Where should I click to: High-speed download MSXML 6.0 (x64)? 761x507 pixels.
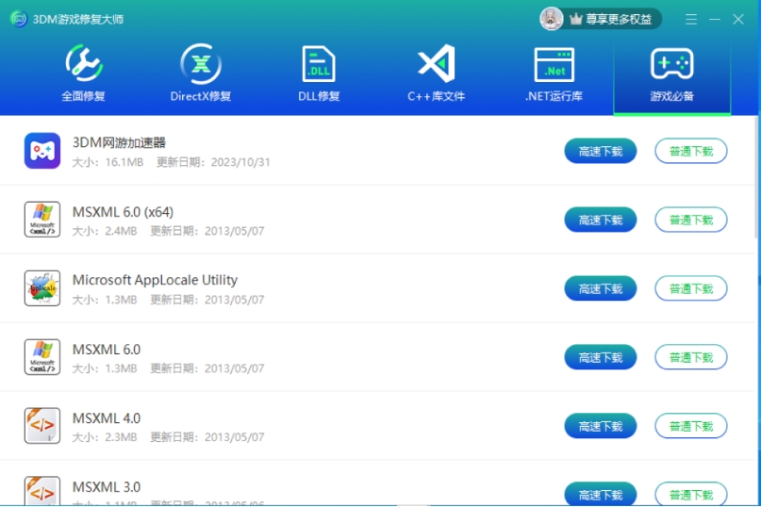601,220
